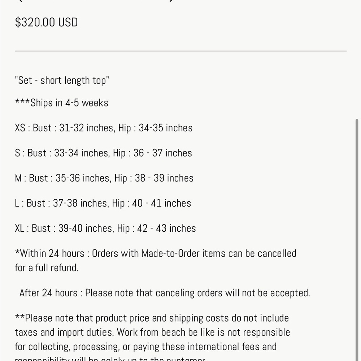Click the "taxes and import duties" text
361x361 pixels.
pyautogui.click(x=64, y=332)
